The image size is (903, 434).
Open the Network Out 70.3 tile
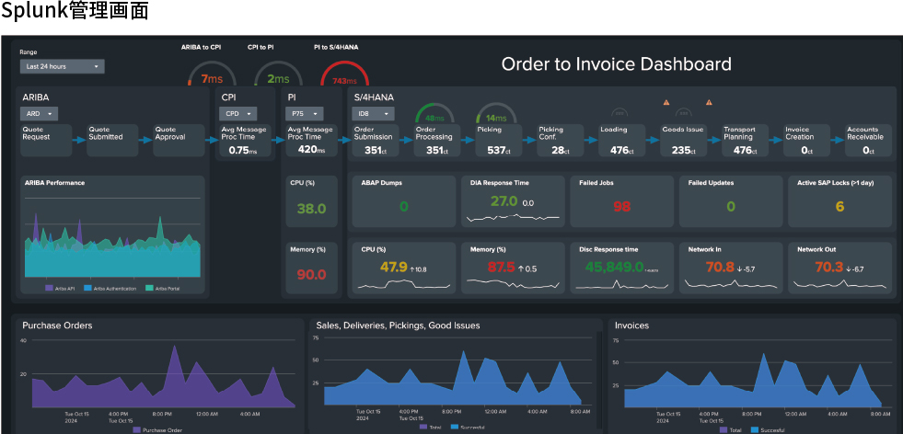click(x=840, y=268)
